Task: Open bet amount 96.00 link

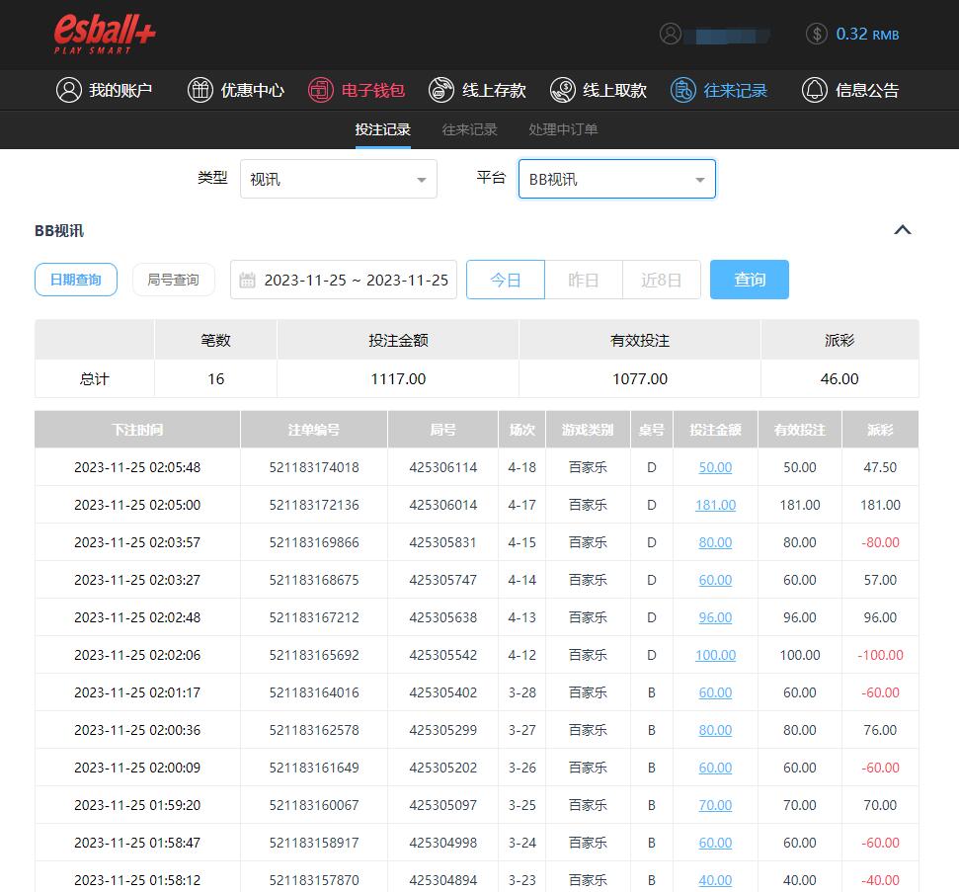Action: pos(715,617)
